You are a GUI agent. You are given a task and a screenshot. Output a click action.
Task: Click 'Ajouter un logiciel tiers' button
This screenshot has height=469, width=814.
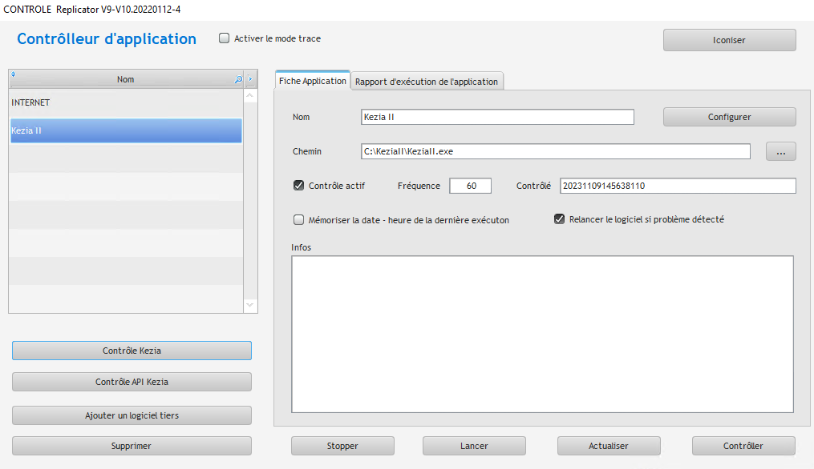click(x=132, y=415)
